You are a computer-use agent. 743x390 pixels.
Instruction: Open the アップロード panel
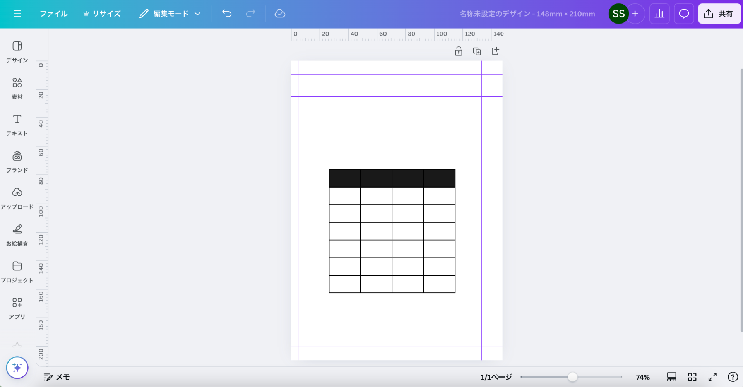tap(17, 198)
